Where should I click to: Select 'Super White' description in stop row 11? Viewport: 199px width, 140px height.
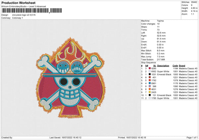click(163, 98)
